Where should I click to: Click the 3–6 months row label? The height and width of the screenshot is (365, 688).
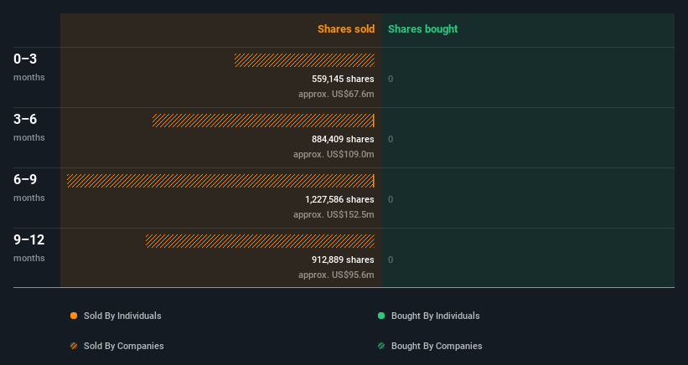[x=29, y=127]
